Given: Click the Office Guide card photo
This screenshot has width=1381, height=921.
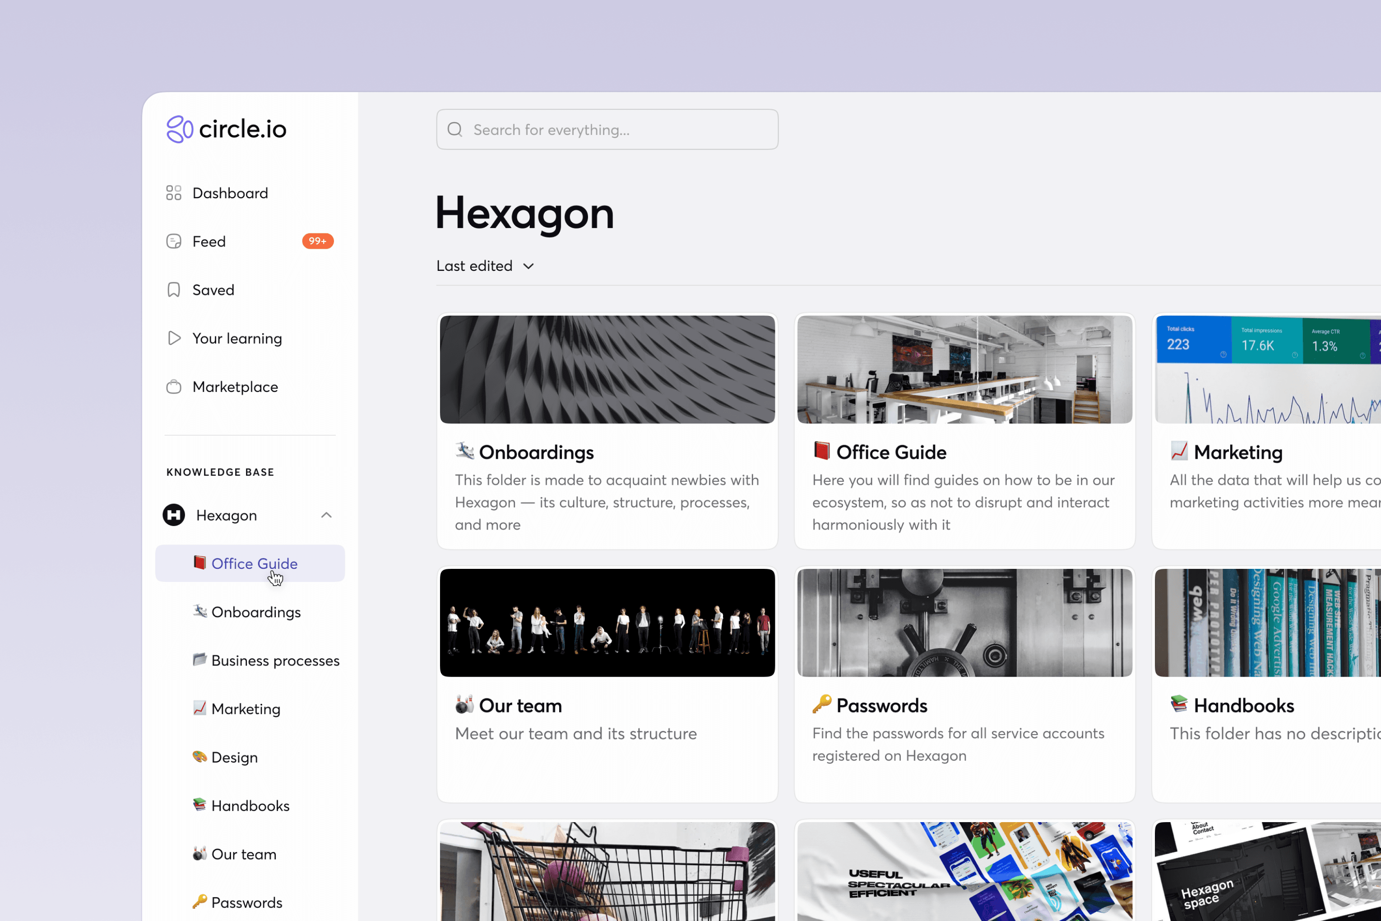Looking at the screenshot, I should point(964,369).
